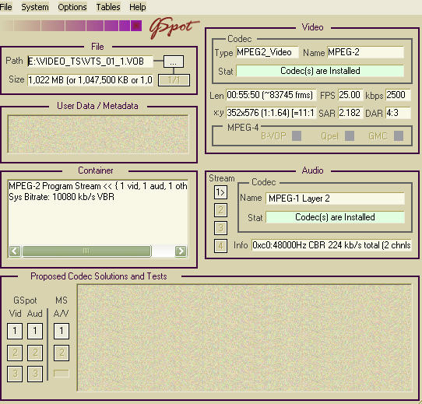
Task: Click the User Data / Metadata box
Action: (x=98, y=134)
